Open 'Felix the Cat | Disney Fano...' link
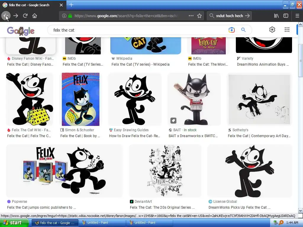The height and width of the screenshot is (227, 303). tap(30, 64)
